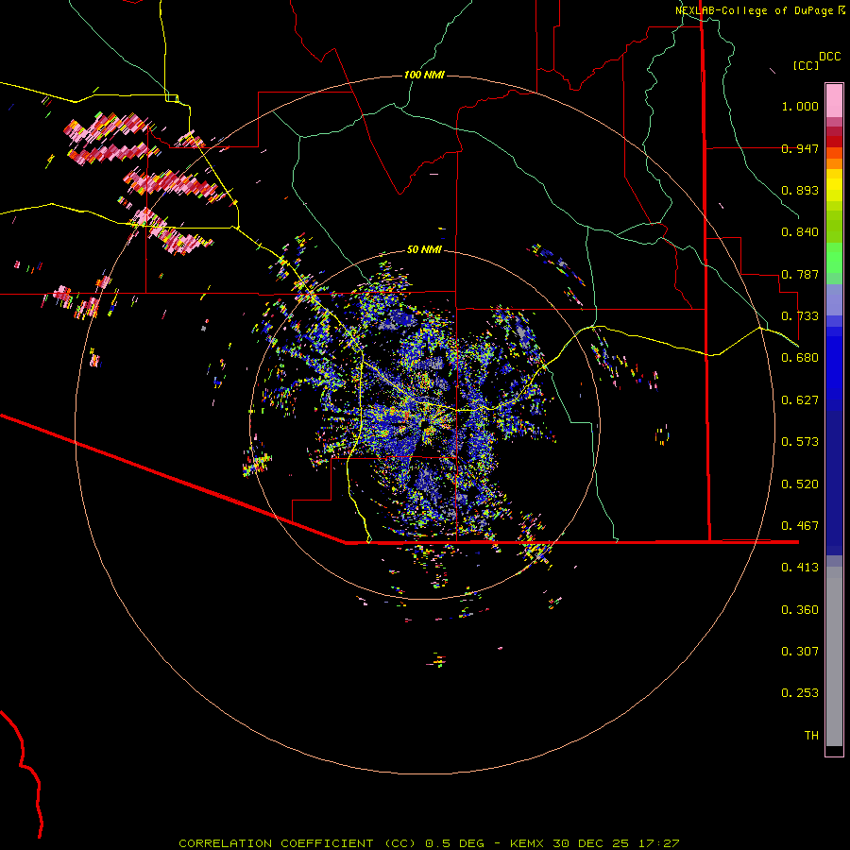
Task: Click the 0.307 scale value
Action: point(800,652)
